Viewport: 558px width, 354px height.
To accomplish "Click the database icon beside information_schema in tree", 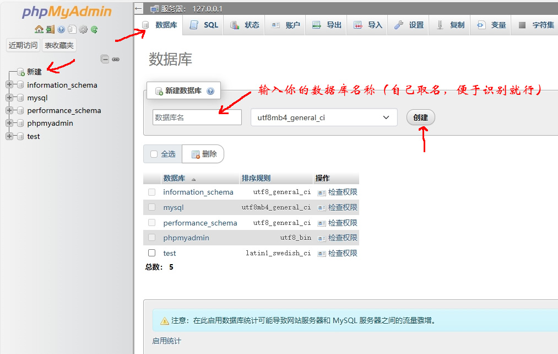I will (20, 85).
